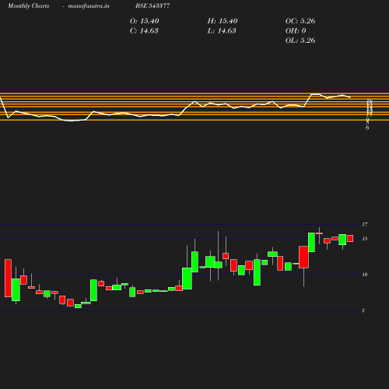Screen dimensions: 389x389
Task: Select the low value 'L: 14.63'
Action: [x=222, y=31]
